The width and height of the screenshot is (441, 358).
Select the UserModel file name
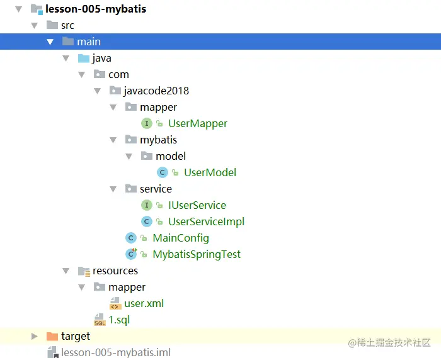210,172
